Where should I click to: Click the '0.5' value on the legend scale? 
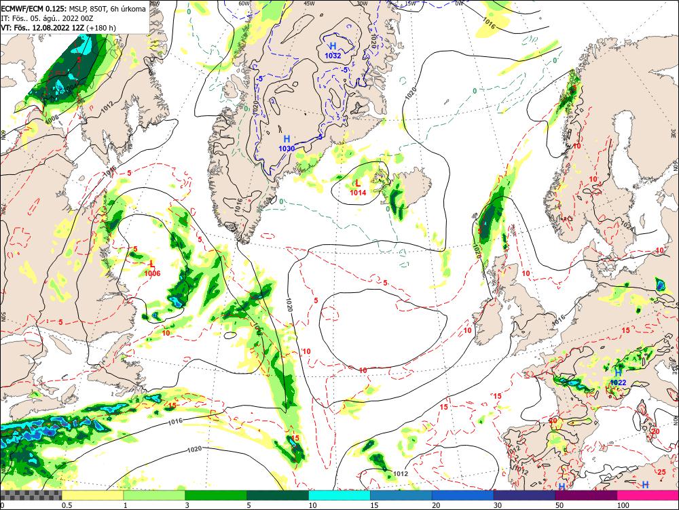[67, 505]
